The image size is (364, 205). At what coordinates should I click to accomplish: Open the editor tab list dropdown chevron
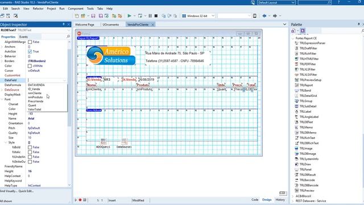click(284, 24)
